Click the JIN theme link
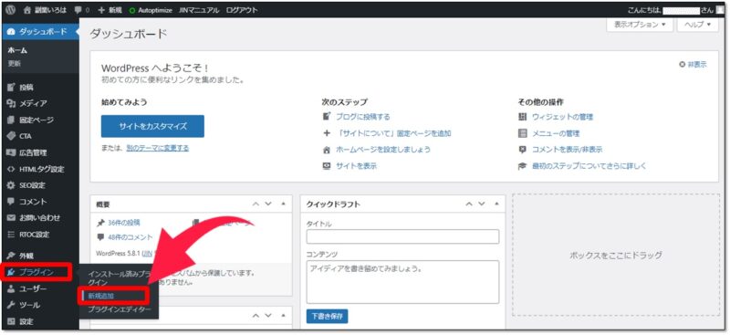The image size is (730, 335). [148, 254]
